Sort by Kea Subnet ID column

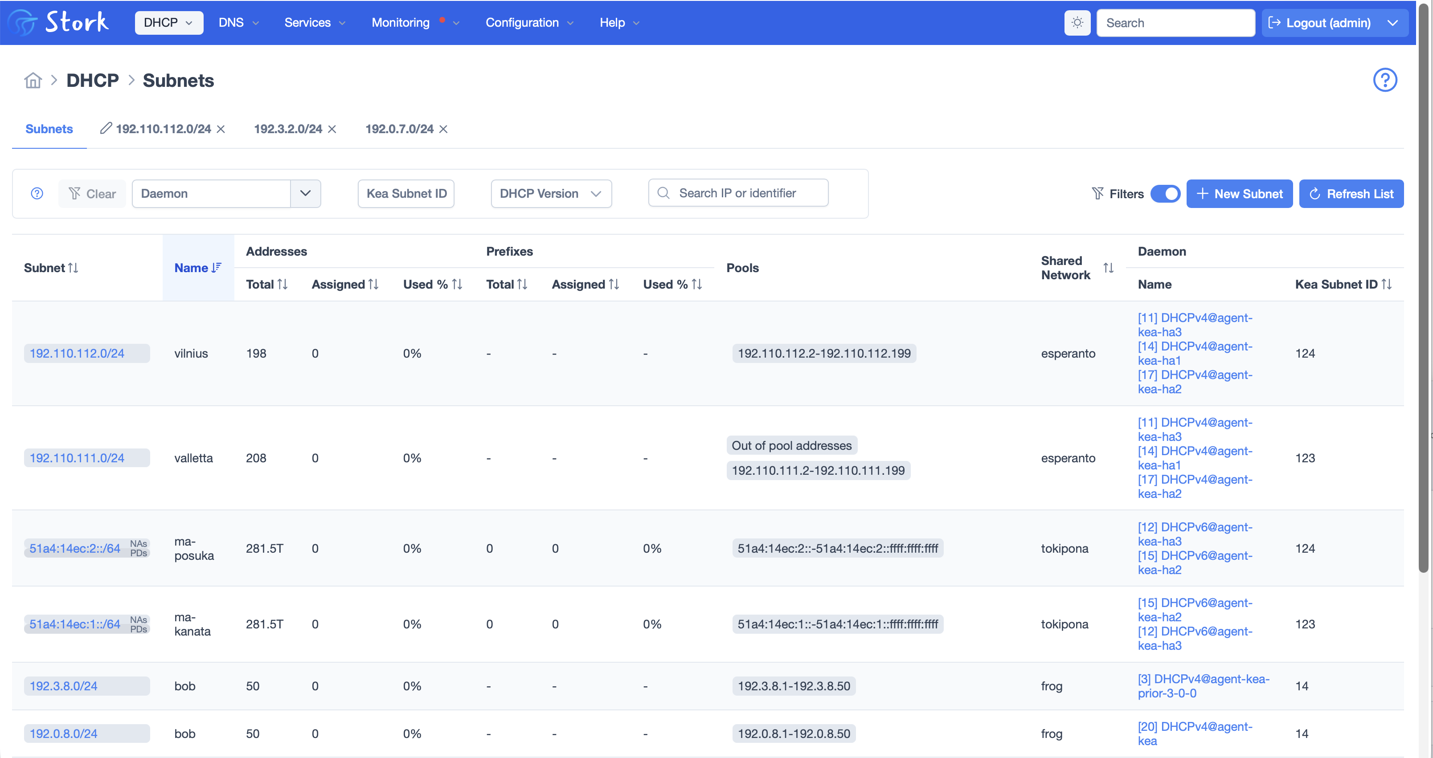[x=1386, y=284]
